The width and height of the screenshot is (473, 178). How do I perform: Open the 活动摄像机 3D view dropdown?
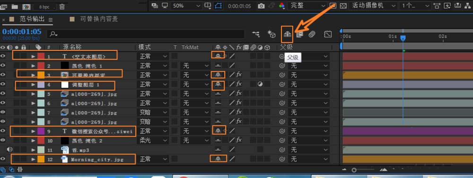373,6
